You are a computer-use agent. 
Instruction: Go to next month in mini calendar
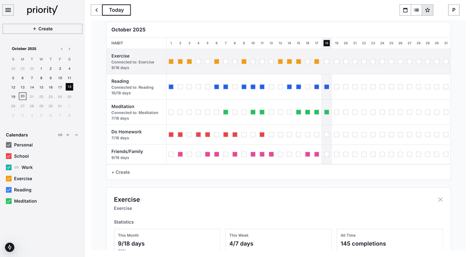click(x=69, y=49)
